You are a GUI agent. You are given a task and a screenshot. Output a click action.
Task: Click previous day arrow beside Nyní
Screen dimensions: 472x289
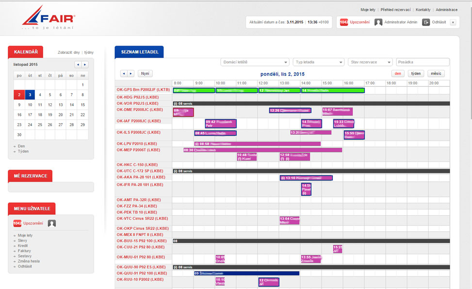124,74
